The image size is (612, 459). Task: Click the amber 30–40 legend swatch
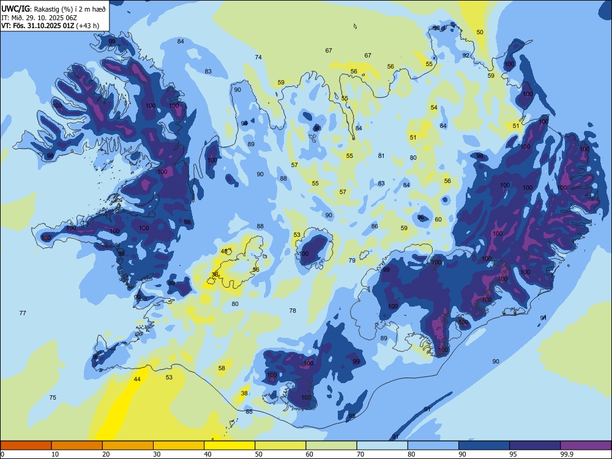click(179, 446)
